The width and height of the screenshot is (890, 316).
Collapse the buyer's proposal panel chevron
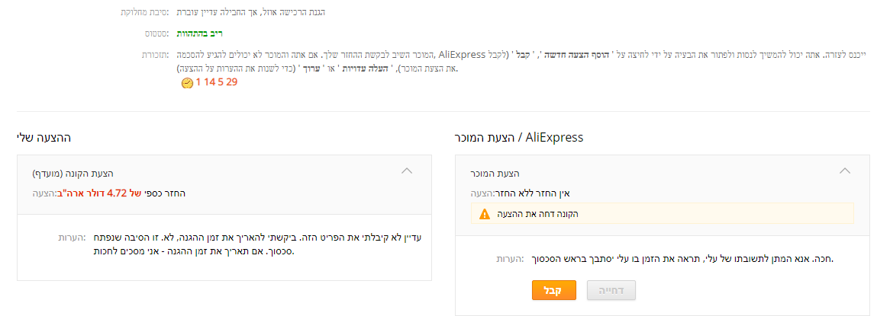pyautogui.click(x=407, y=171)
